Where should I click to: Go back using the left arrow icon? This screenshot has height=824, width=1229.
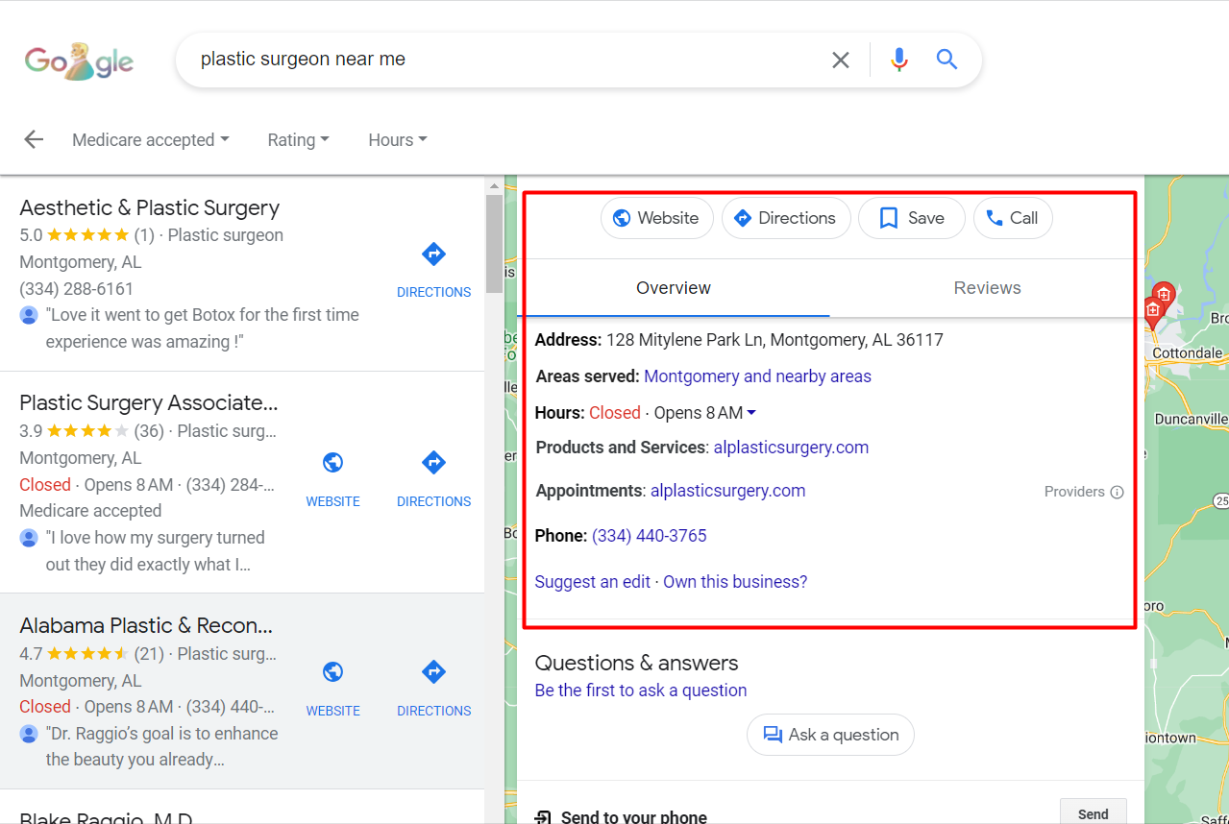point(34,139)
